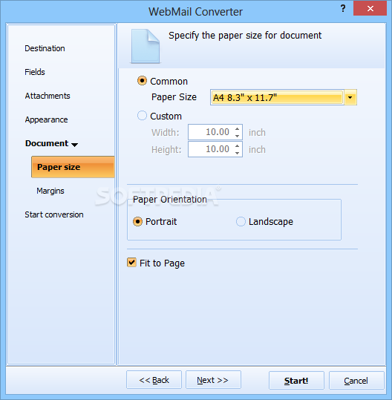Decrease Width with the down spinner

coord(238,136)
